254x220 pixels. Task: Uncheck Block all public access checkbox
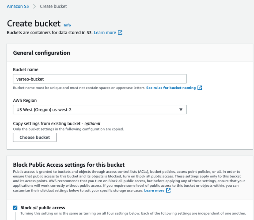click(15, 208)
